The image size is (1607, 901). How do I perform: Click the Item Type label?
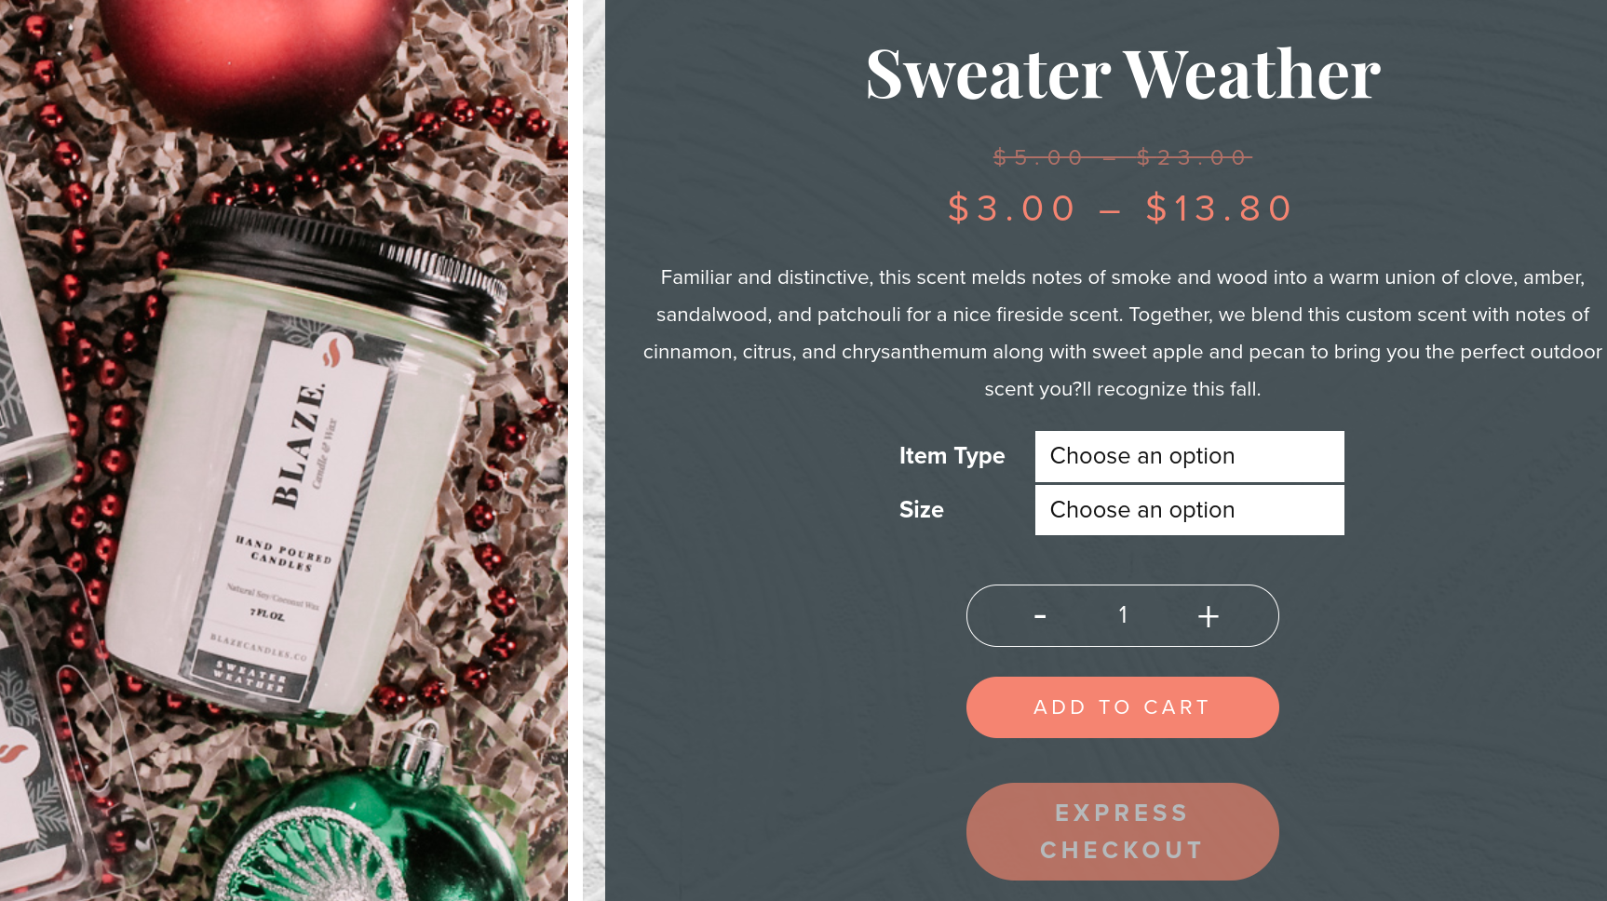(x=952, y=456)
